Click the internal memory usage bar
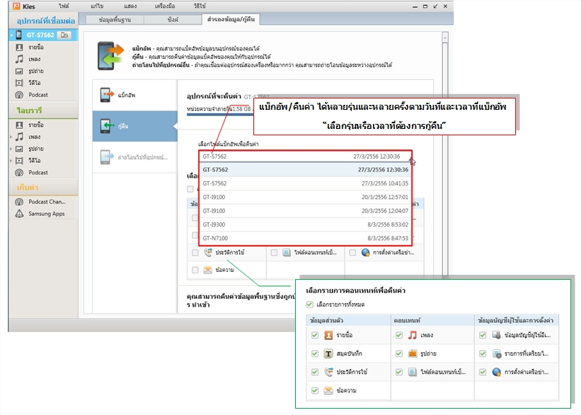Image resolution: width=581 pixels, height=415 pixels. click(220, 115)
